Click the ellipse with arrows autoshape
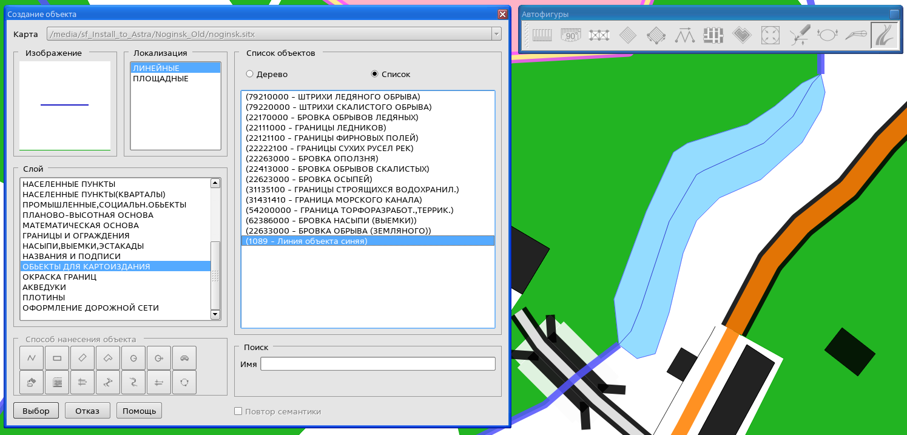The height and width of the screenshot is (435, 907). point(828,35)
